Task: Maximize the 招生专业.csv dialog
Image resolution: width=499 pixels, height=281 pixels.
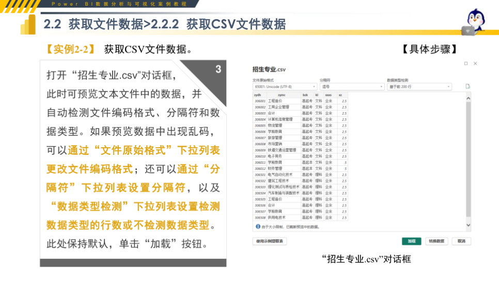Action: 466,64
